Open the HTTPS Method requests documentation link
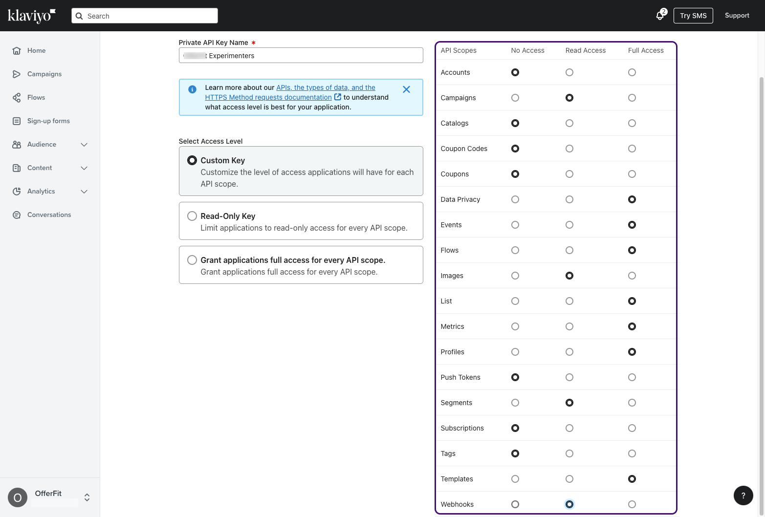765x517 pixels. click(268, 97)
